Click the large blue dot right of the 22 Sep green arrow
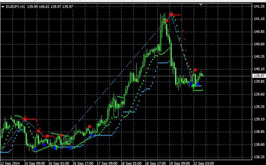Viewport: 266px width, 165px height. pyautogui.click(x=198, y=84)
